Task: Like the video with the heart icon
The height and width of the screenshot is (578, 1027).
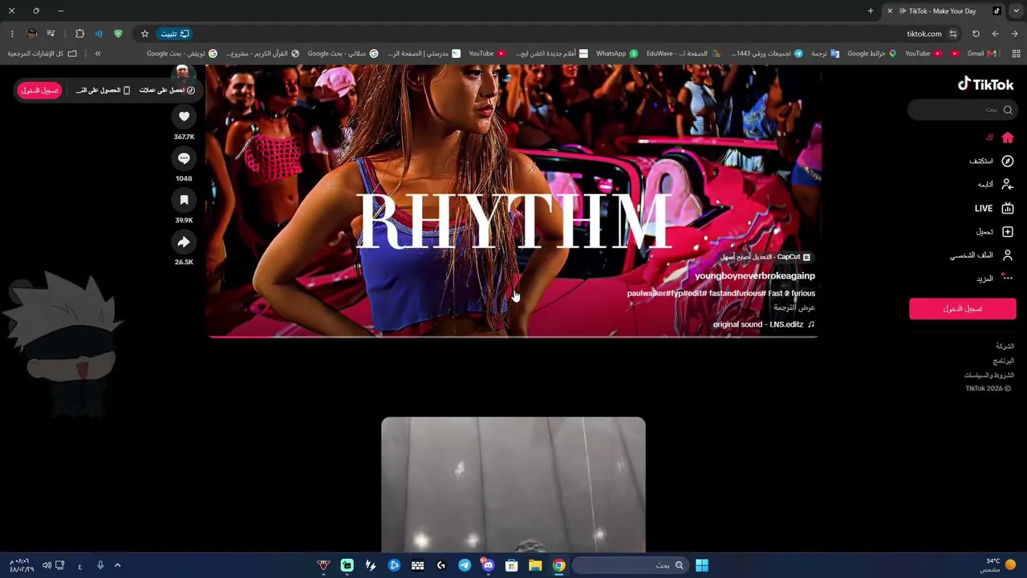Action: tap(184, 117)
